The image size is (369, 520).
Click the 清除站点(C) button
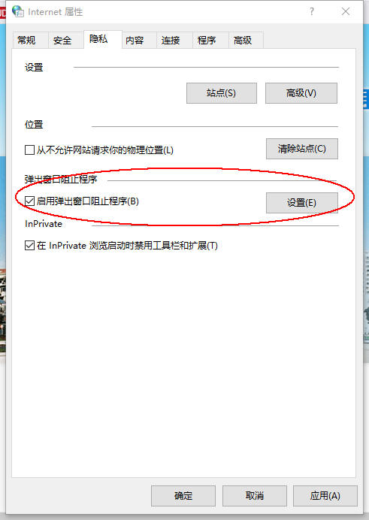coord(302,149)
